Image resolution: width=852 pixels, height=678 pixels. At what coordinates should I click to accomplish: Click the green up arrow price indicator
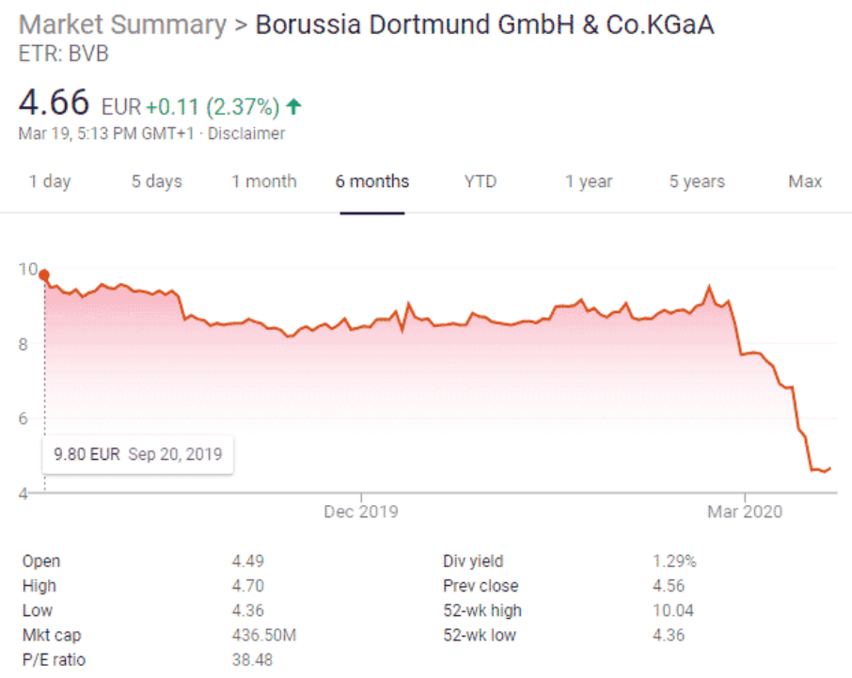coord(294,106)
